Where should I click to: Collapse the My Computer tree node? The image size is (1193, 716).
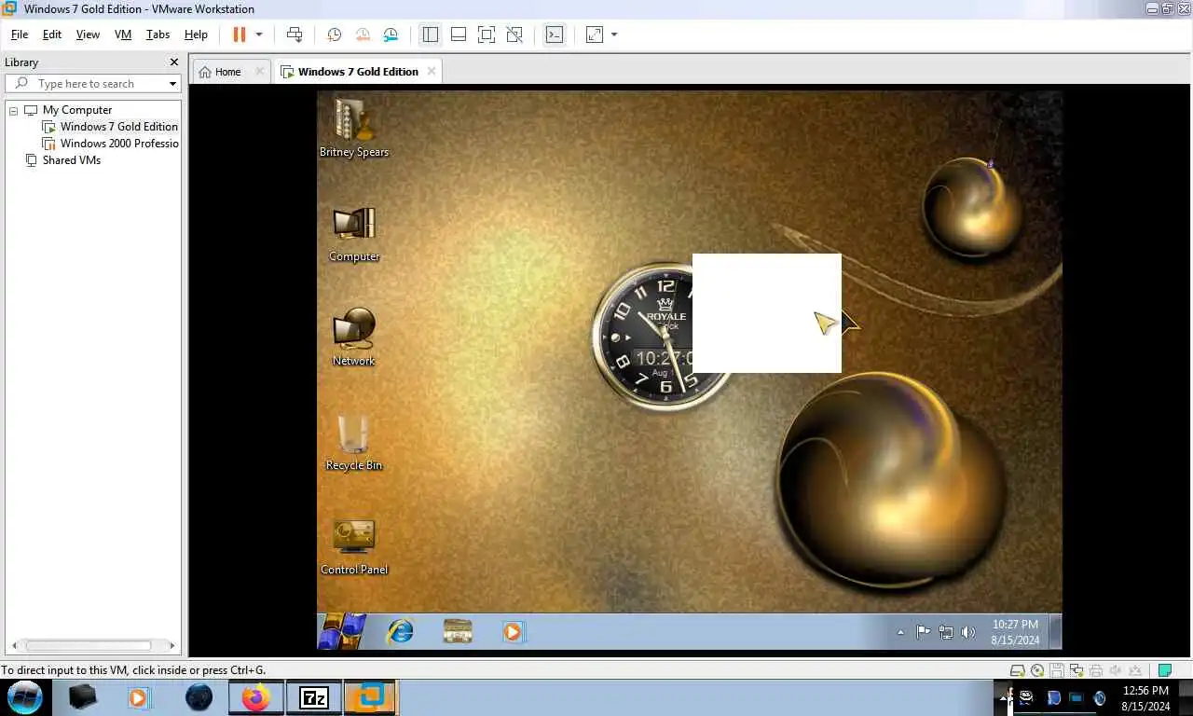14,110
